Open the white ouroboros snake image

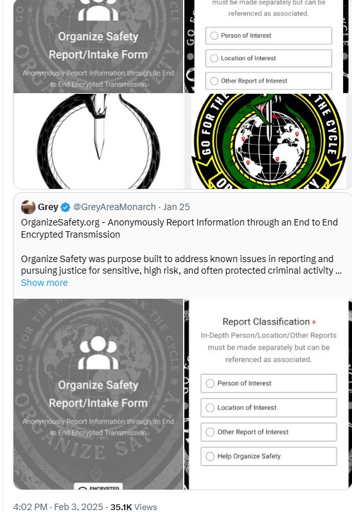click(x=98, y=141)
